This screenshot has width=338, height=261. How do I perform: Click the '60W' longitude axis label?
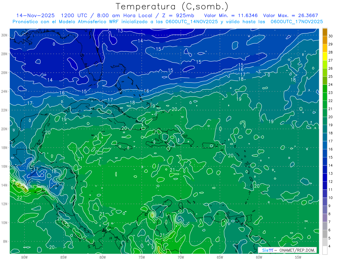(x=259, y=257)
